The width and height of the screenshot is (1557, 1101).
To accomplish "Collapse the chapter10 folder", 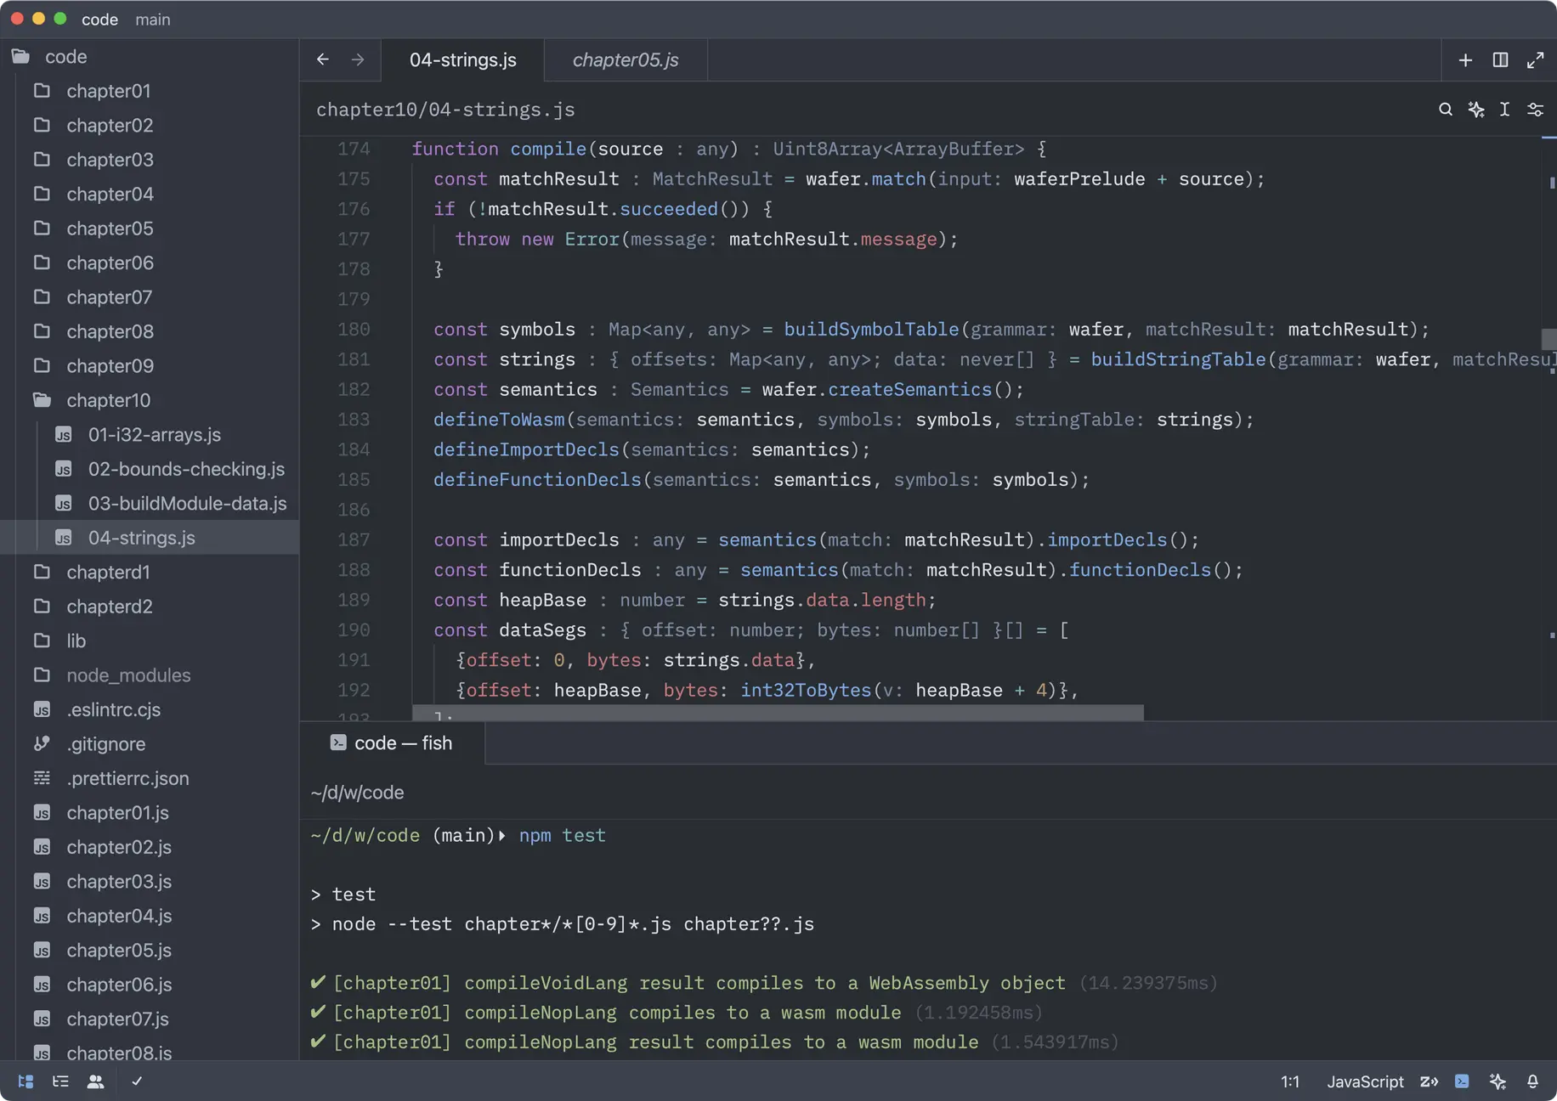I will coord(108,400).
